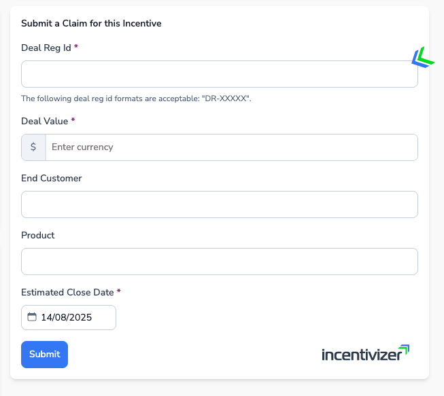Click the green and blue chevron icon
Image resolution: width=444 pixels, height=396 pixels.
click(x=422, y=58)
